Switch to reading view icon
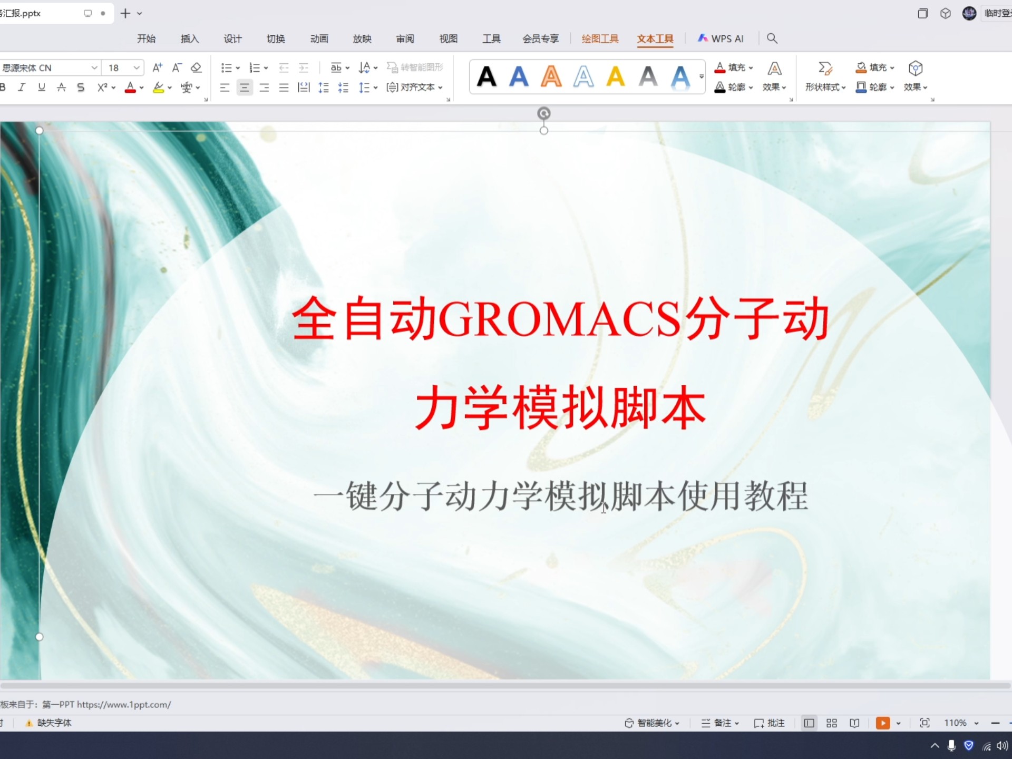 (855, 723)
